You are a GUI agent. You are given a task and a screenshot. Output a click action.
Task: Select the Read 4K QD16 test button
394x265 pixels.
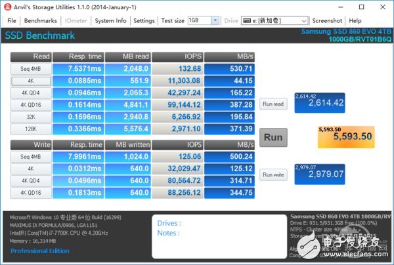tap(30, 105)
